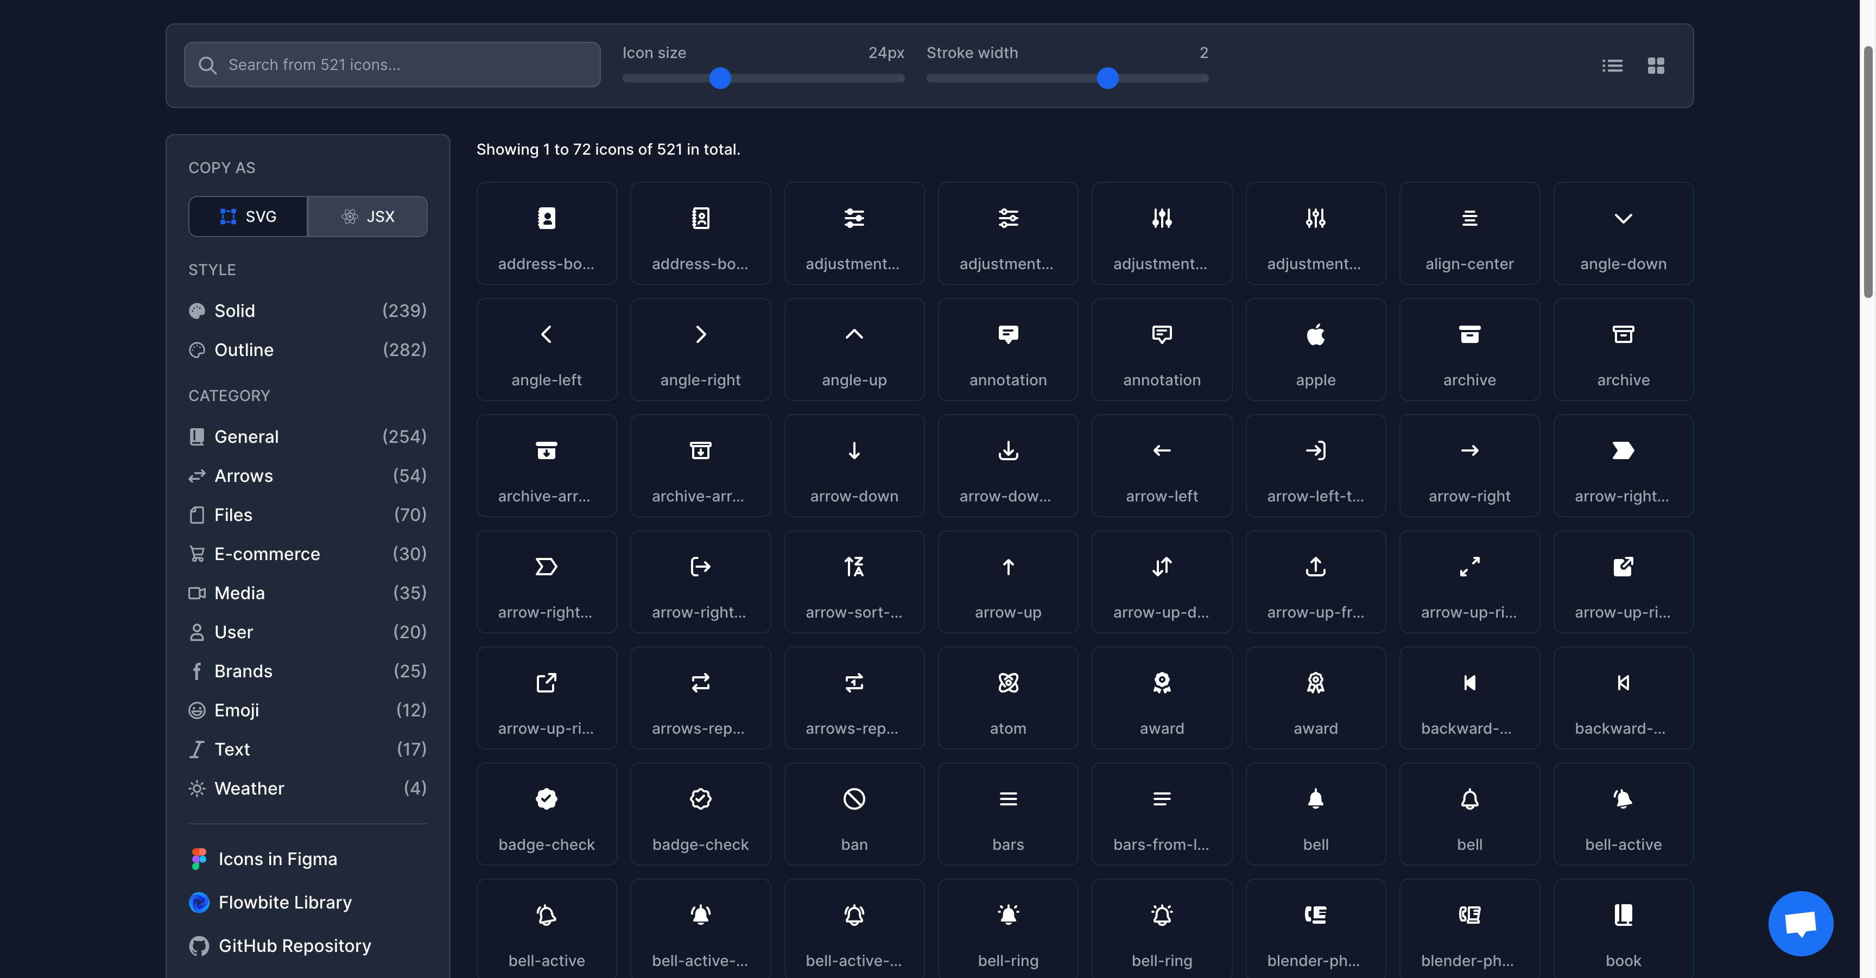
Task: Show the User category
Action: pos(307,632)
